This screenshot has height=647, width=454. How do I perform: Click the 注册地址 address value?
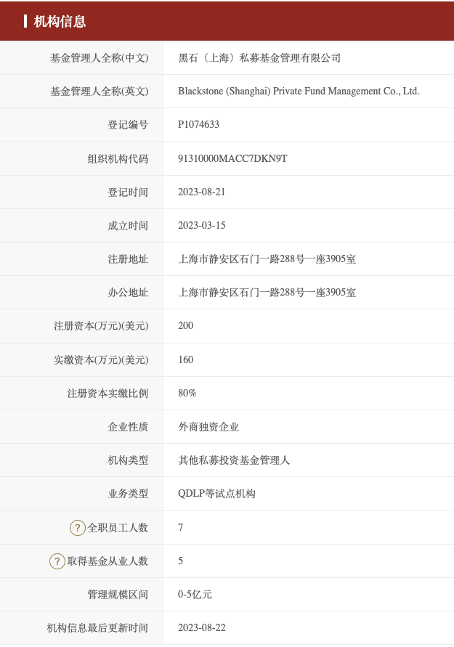tap(267, 259)
